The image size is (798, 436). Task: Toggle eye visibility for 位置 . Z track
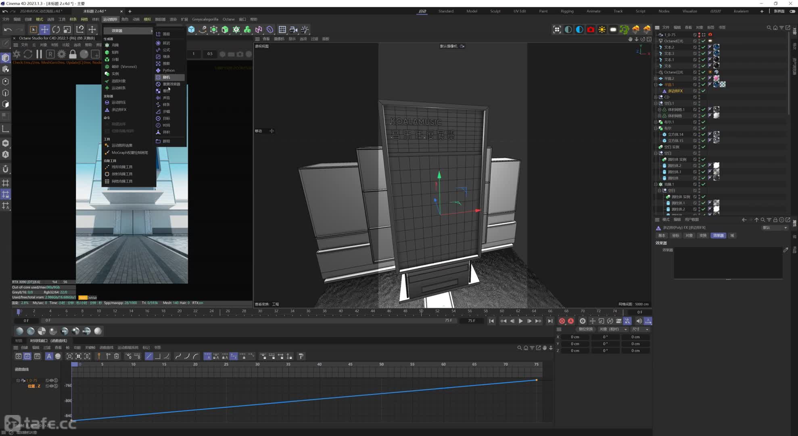pos(52,386)
